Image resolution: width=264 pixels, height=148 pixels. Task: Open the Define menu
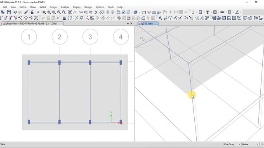click(x=23, y=7)
